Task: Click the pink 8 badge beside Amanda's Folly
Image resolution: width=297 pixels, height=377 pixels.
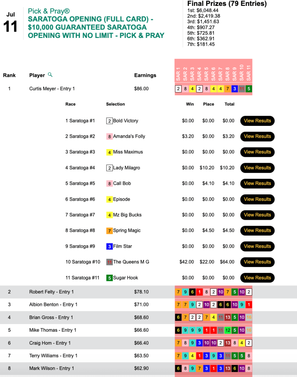Action: [x=109, y=137]
